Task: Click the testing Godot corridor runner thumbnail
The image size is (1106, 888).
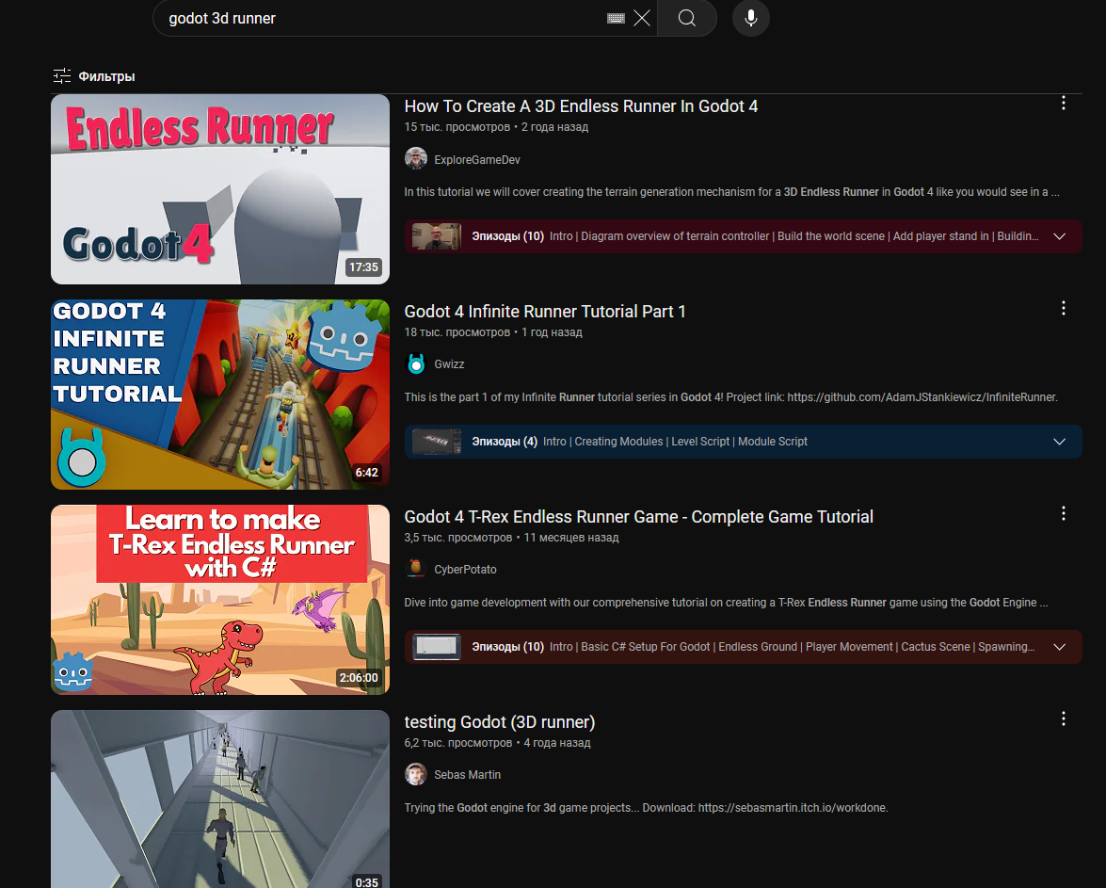Action: (220, 799)
